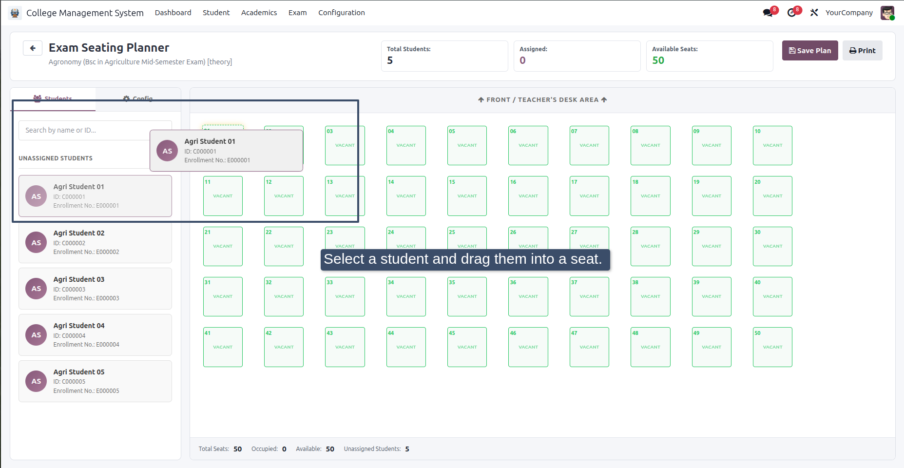Open the YourCompany switcher
904x468 pixels.
(x=849, y=13)
